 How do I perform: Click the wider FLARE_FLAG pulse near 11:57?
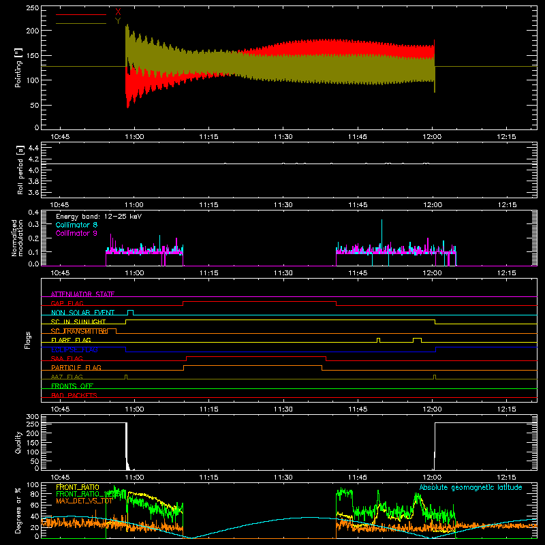click(x=418, y=340)
